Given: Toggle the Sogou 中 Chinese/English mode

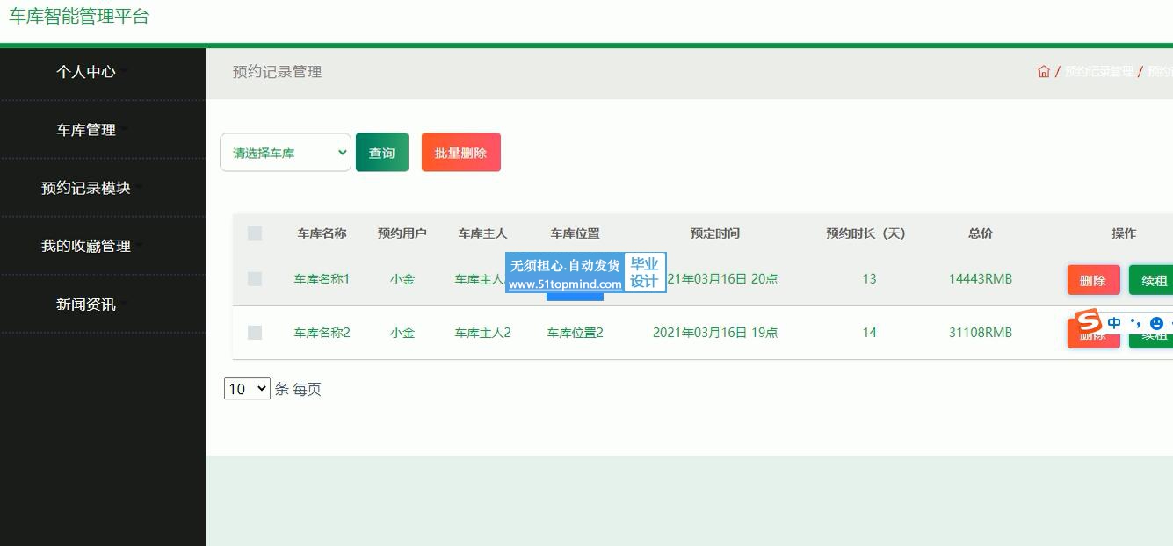Looking at the screenshot, I should click(x=1114, y=323).
